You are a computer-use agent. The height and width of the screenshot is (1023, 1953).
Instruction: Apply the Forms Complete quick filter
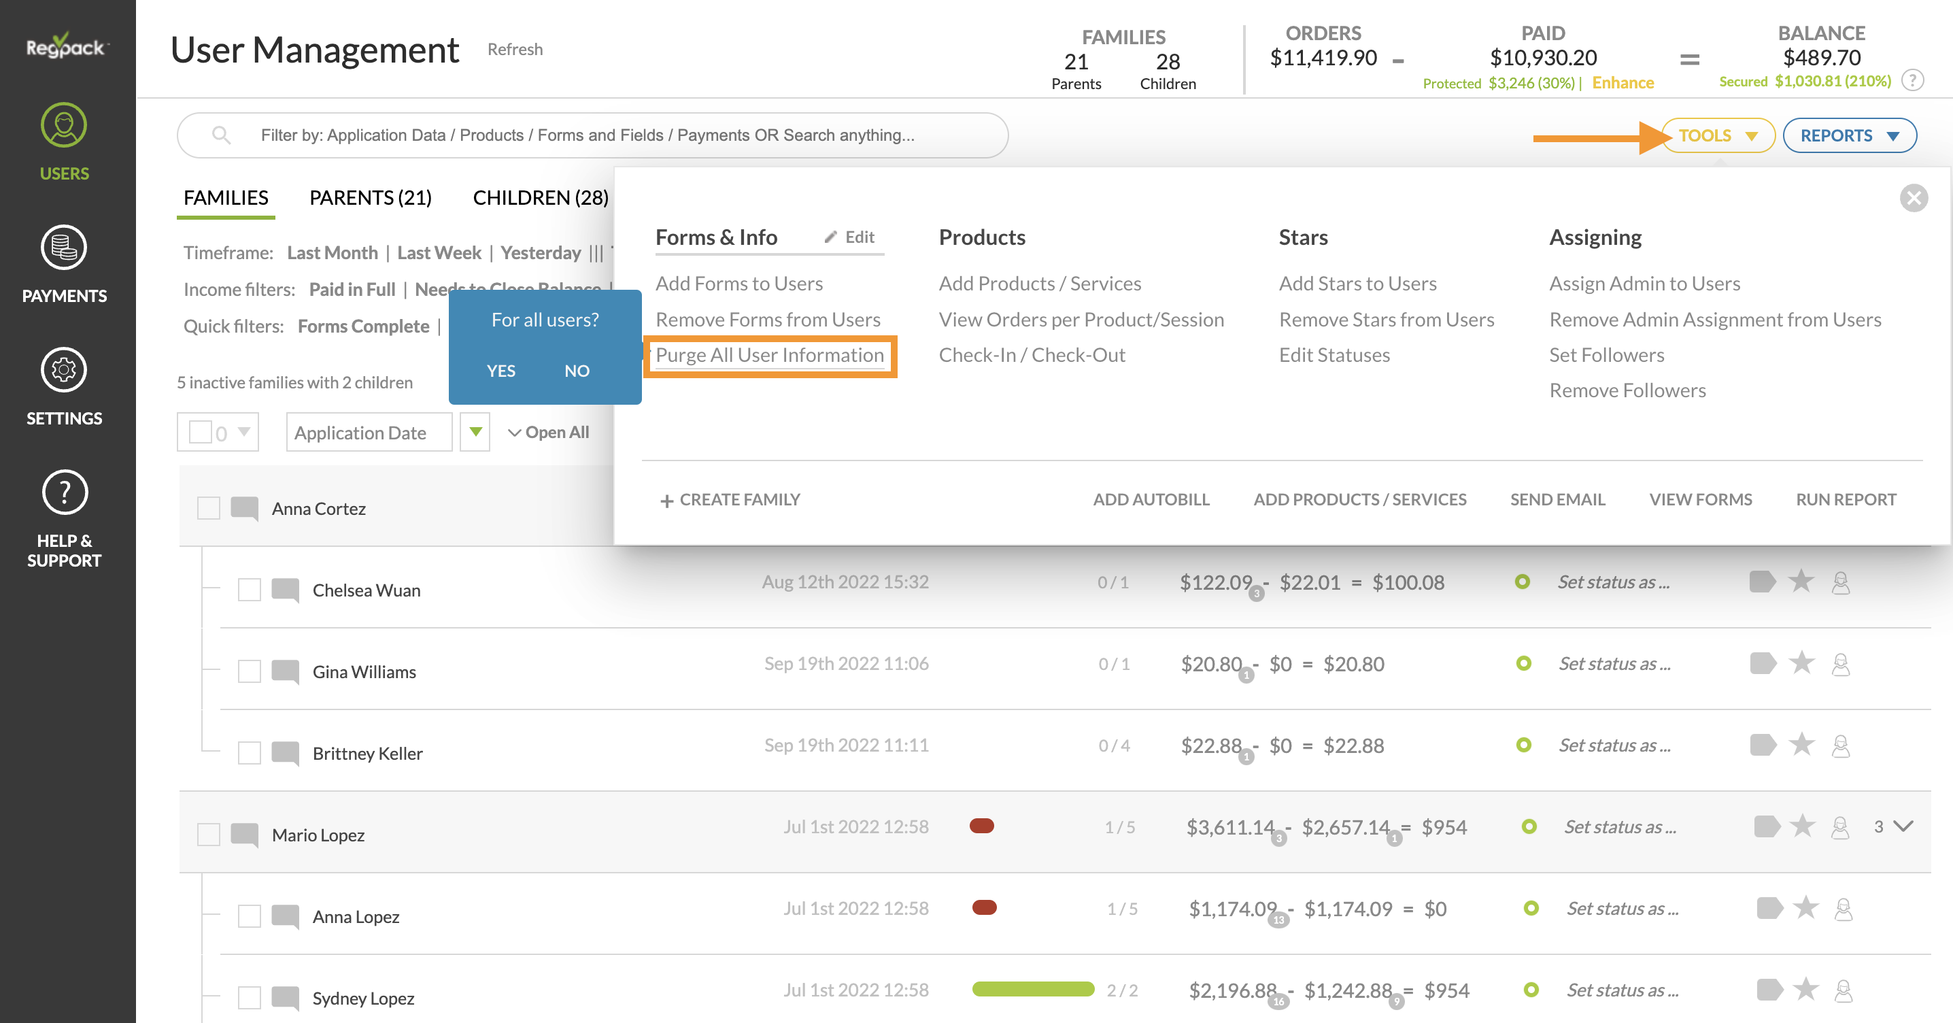pos(363,327)
